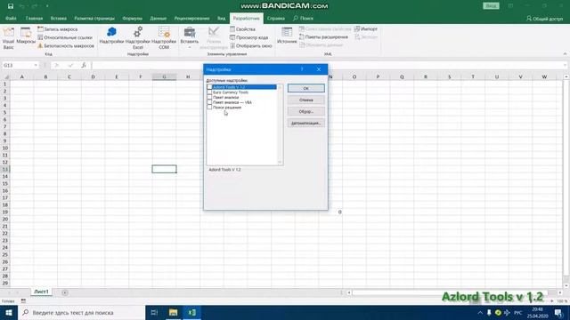The width and height of the screenshot is (570, 320).
Task: Switch to the Вид tab
Action: pos(222,18)
